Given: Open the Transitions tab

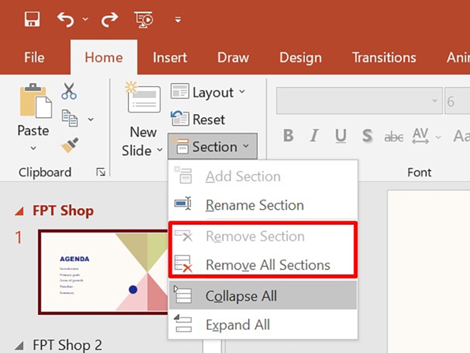Looking at the screenshot, I should pyautogui.click(x=384, y=57).
